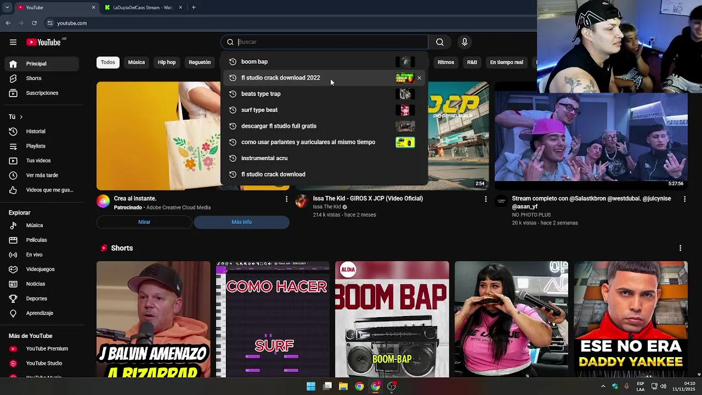702x395 pixels.
Task: Open Chrome from the taskbar
Action: [x=359, y=386]
